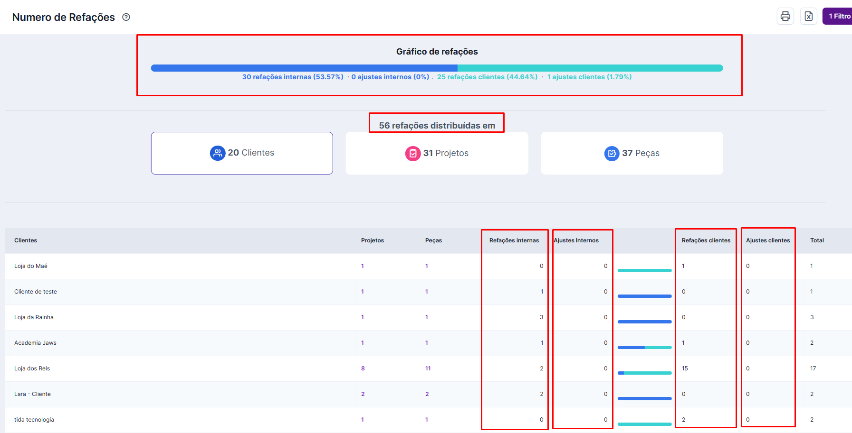Screen dimensions: 852x433
Task: Open projects count 8 for Loja dos Reis
Action: pos(363,369)
